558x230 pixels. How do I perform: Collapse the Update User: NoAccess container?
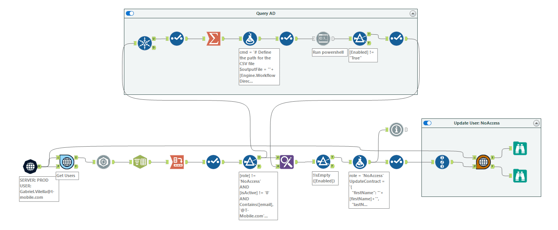[x=536, y=123]
